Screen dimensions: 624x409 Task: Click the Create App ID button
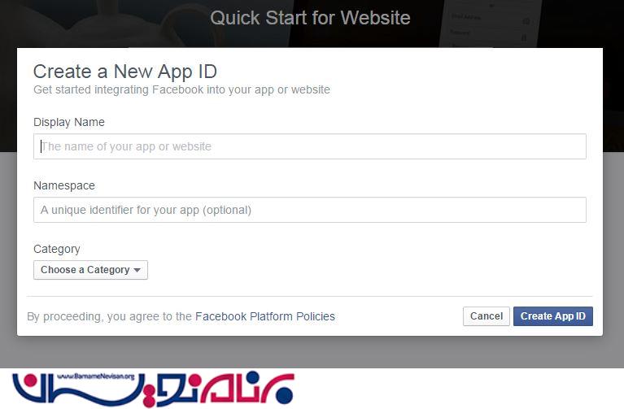point(552,316)
